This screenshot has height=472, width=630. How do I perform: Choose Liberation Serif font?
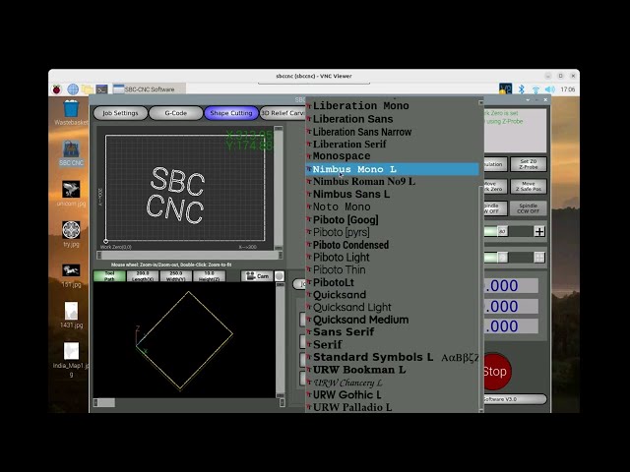[x=392, y=144]
